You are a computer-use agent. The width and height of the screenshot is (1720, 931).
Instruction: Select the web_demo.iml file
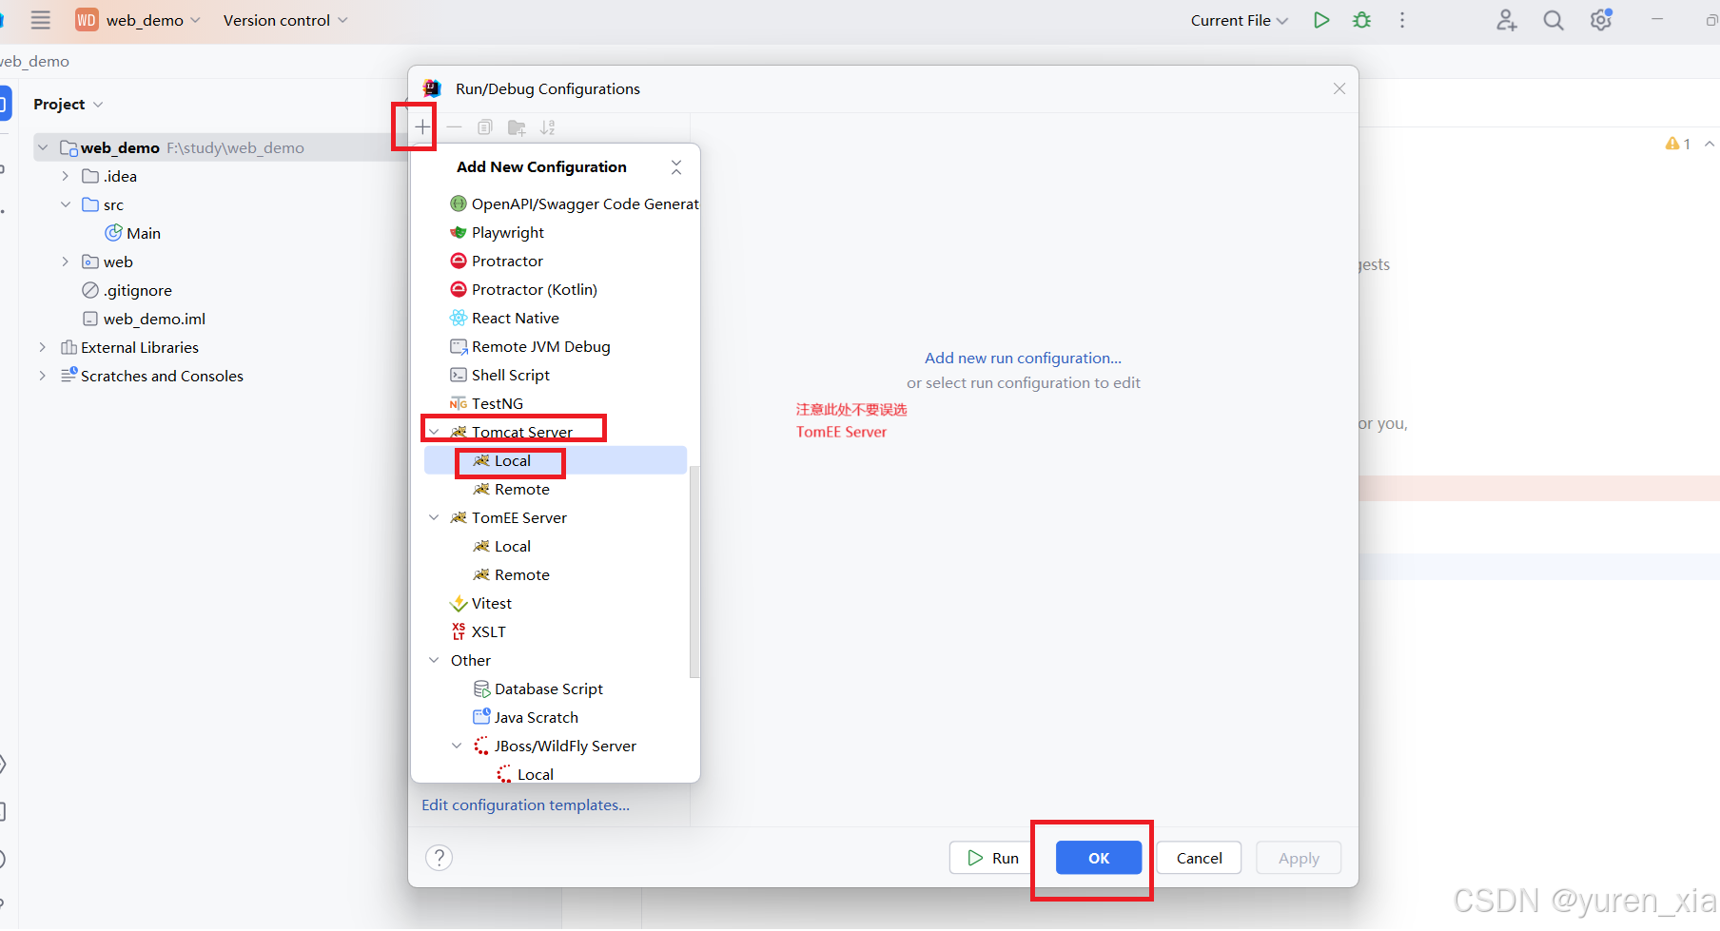[145, 319]
